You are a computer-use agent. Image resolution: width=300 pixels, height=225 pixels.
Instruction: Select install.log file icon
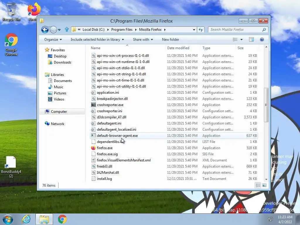point(93,179)
